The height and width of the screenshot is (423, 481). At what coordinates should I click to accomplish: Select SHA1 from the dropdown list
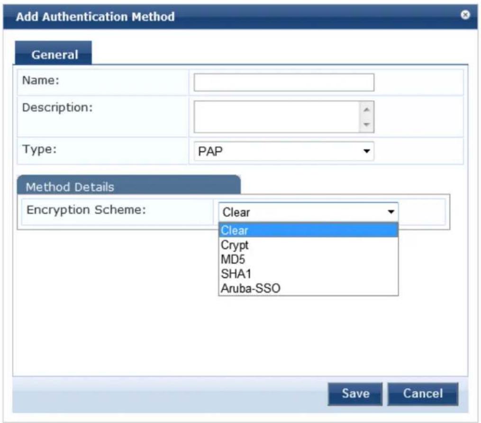[309, 274]
